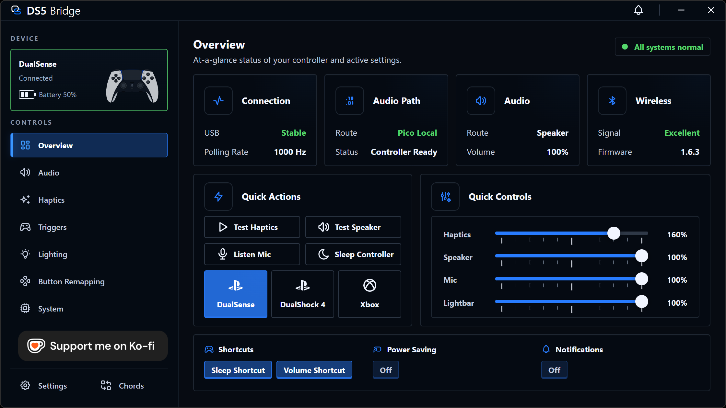Click the Shortcuts gamepad icon
This screenshot has height=408, width=726.
209,349
